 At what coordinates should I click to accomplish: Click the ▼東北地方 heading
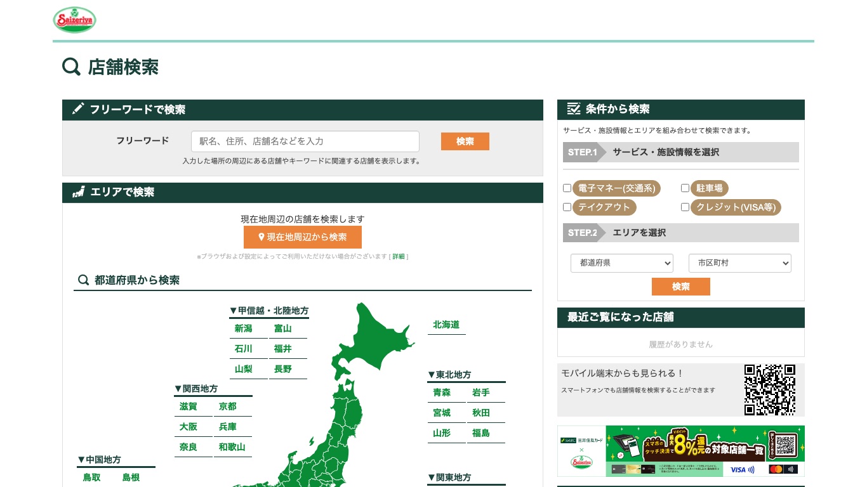[x=449, y=375]
